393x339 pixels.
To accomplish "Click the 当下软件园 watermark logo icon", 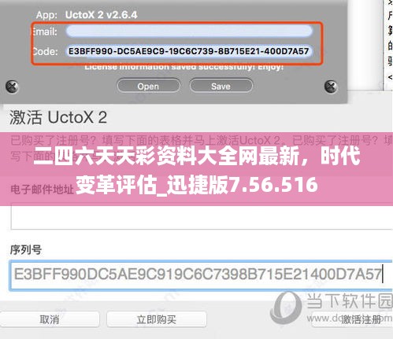I will [286, 308].
